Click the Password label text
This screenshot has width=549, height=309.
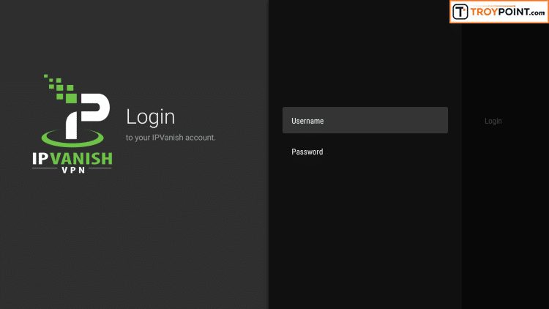coord(307,152)
